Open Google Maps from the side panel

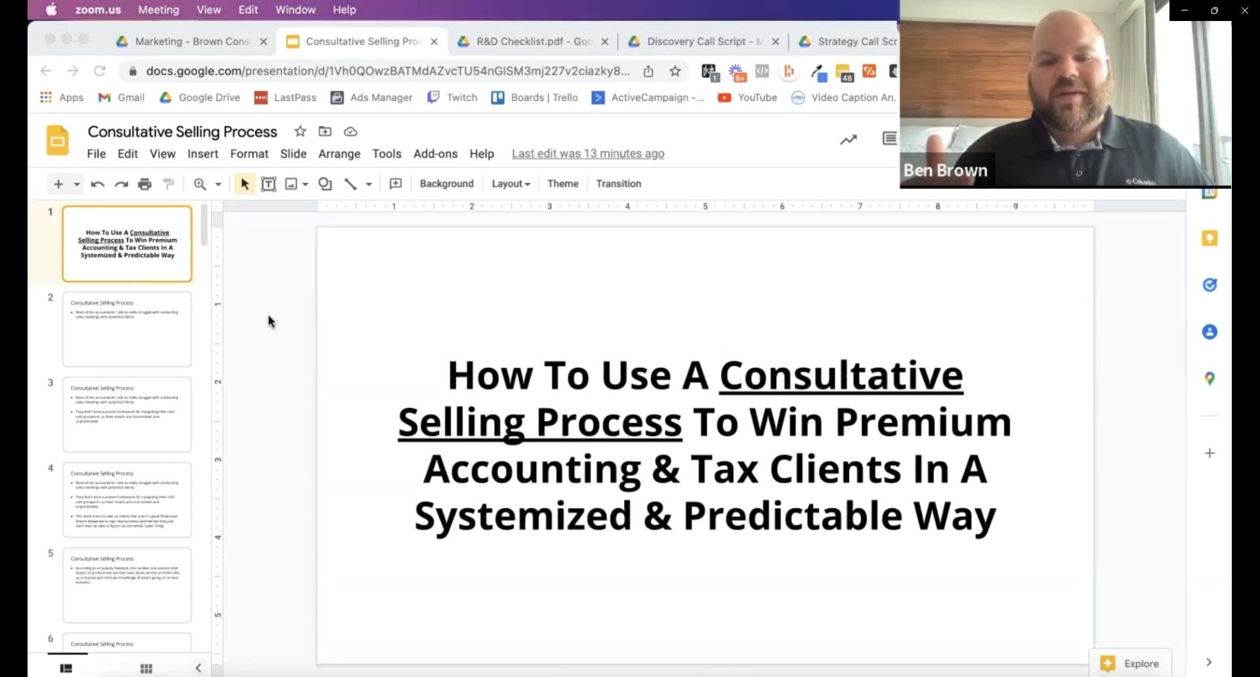[1209, 379]
